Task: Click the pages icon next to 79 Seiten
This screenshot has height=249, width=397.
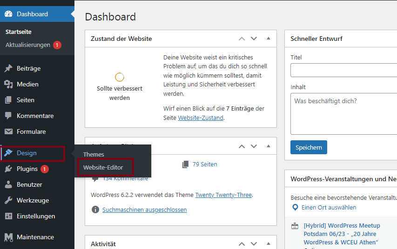Action: (x=185, y=164)
